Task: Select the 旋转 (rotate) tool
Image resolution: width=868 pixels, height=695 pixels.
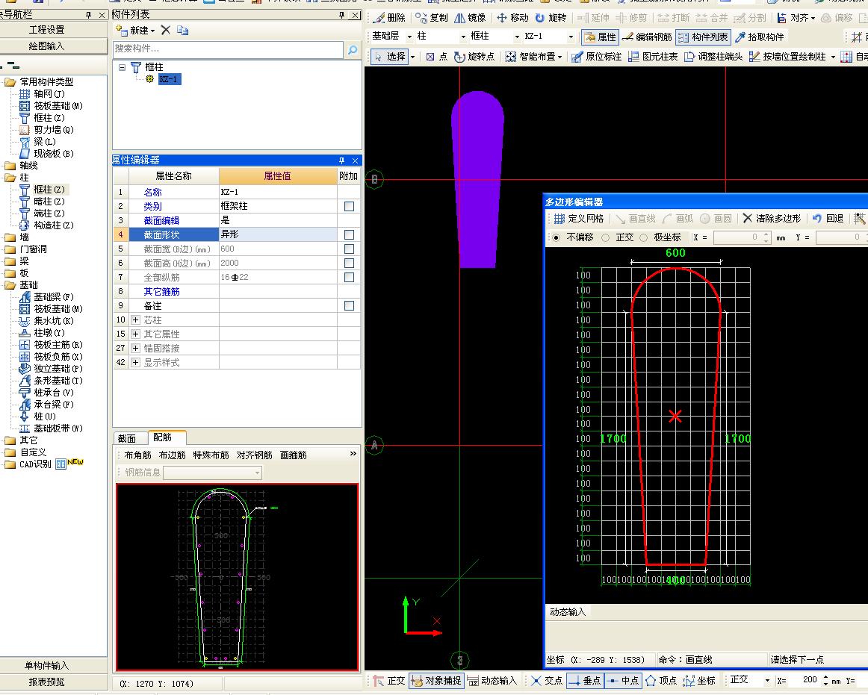Action: coord(551,18)
